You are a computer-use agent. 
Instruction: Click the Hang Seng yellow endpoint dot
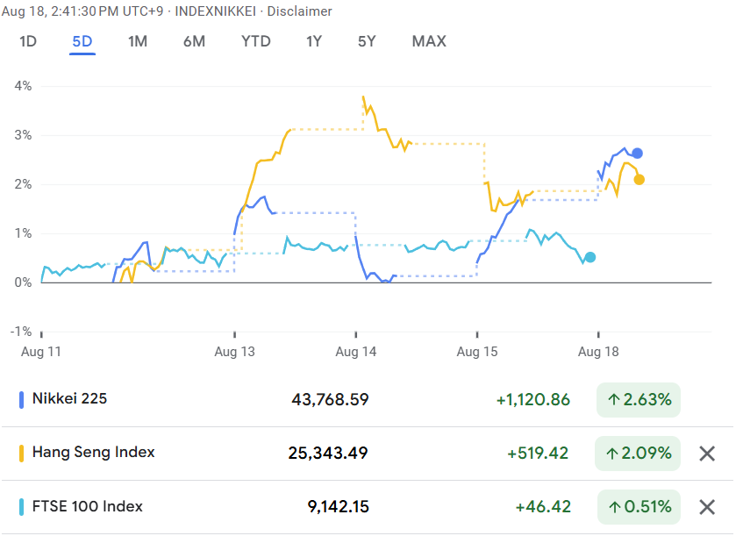639,180
